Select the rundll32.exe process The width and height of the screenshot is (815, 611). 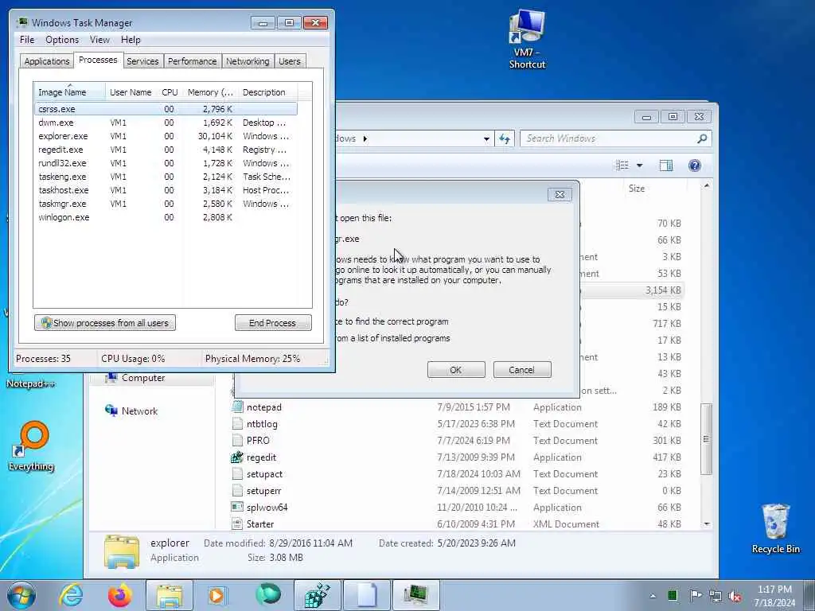[166, 163]
